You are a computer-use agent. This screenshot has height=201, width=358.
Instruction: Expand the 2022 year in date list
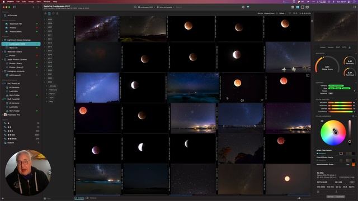click(45, 78)
